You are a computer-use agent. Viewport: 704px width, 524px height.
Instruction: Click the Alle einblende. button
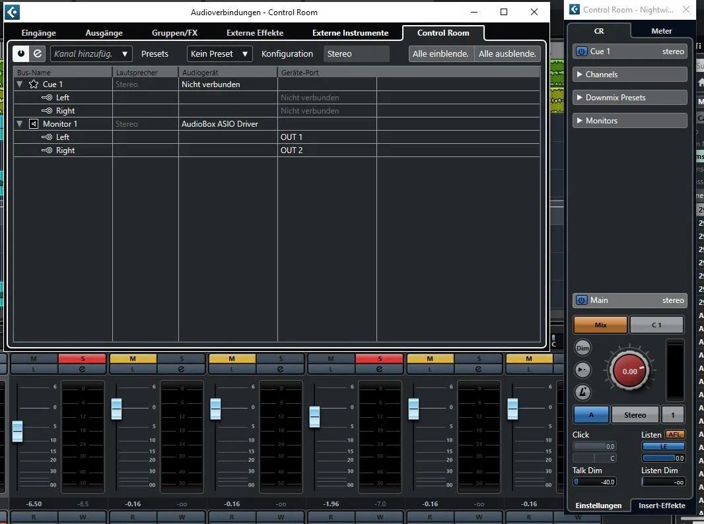pyautogui.click(x=441, y=54)
